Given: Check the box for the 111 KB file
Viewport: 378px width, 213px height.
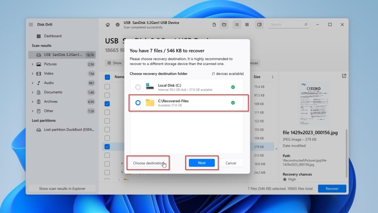Looking at the screenshot, I should [x=107, y=112].
